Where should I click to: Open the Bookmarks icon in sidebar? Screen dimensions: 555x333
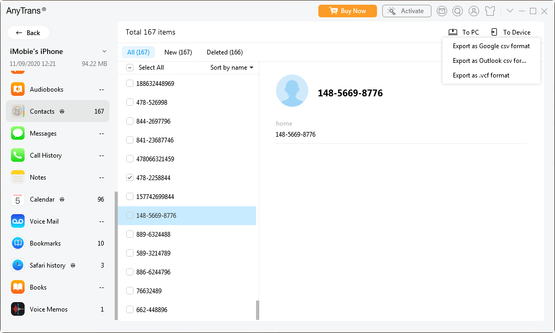pyautogui.click(x=18, y=243)
